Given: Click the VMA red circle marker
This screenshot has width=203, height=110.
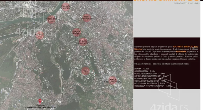Looking at the screenshot, I should (x=85, y=71).
